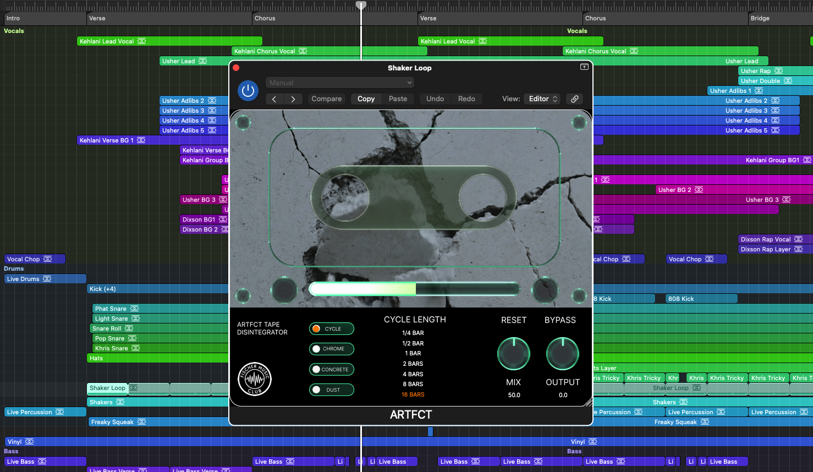Click the loop icon on Usher Adlibs 1

(759, 91)
